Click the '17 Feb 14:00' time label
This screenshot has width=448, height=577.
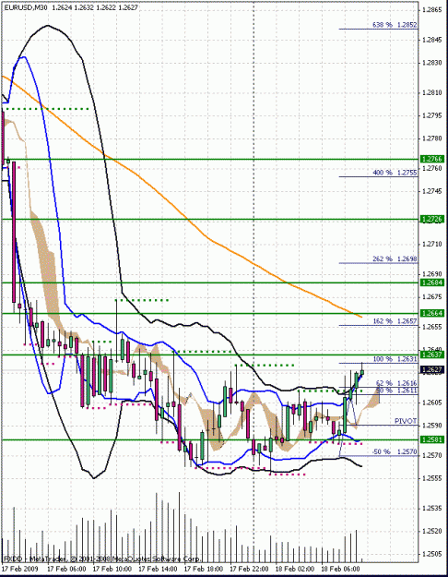158,569
